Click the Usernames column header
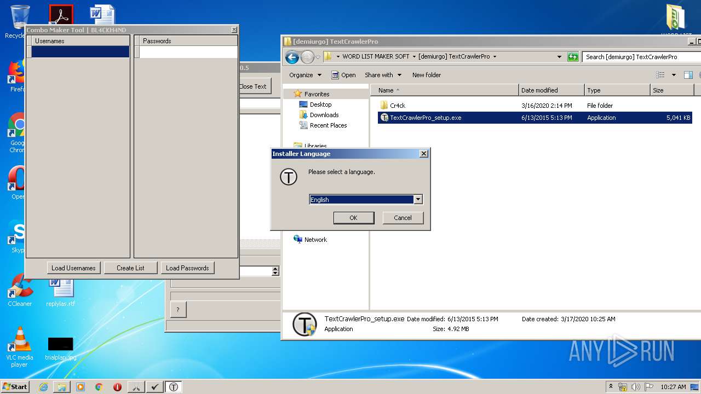This screenshot has height=394, width=701. click(x=81, y=41)
